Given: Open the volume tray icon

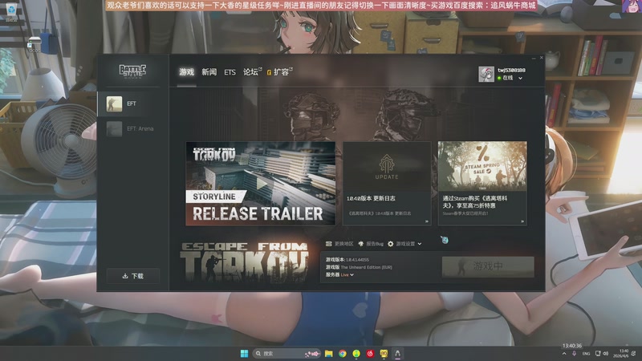Looking at the screenshot, I should [x=606, y=354].
